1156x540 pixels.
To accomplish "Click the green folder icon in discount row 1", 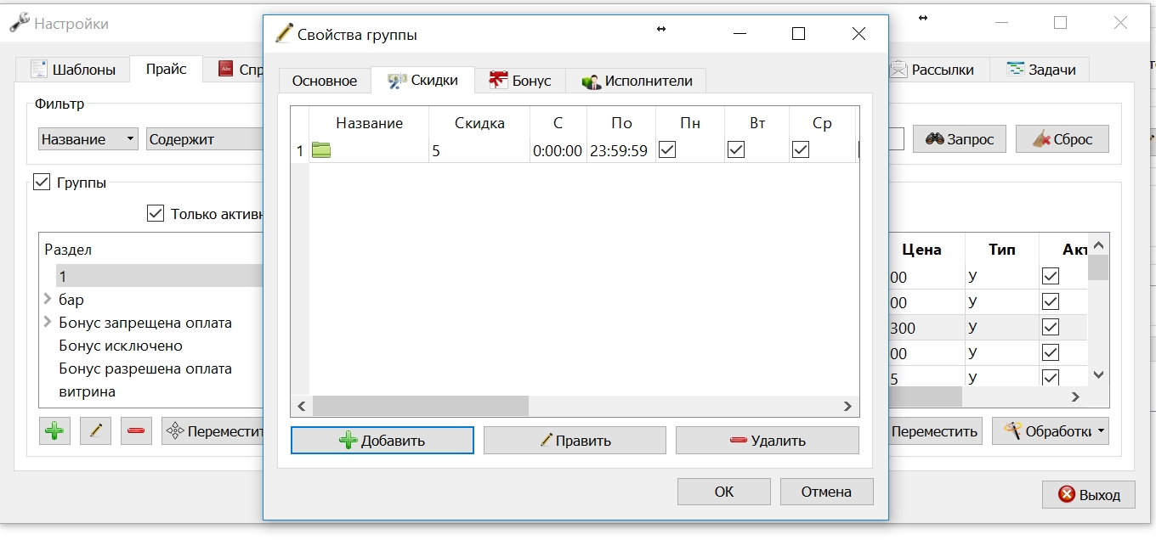I will (x=321, y=150).
